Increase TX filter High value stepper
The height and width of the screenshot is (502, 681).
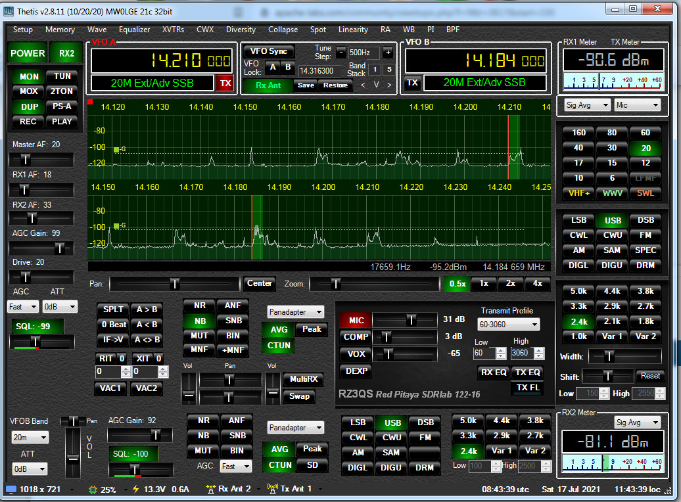pos(540,350)
